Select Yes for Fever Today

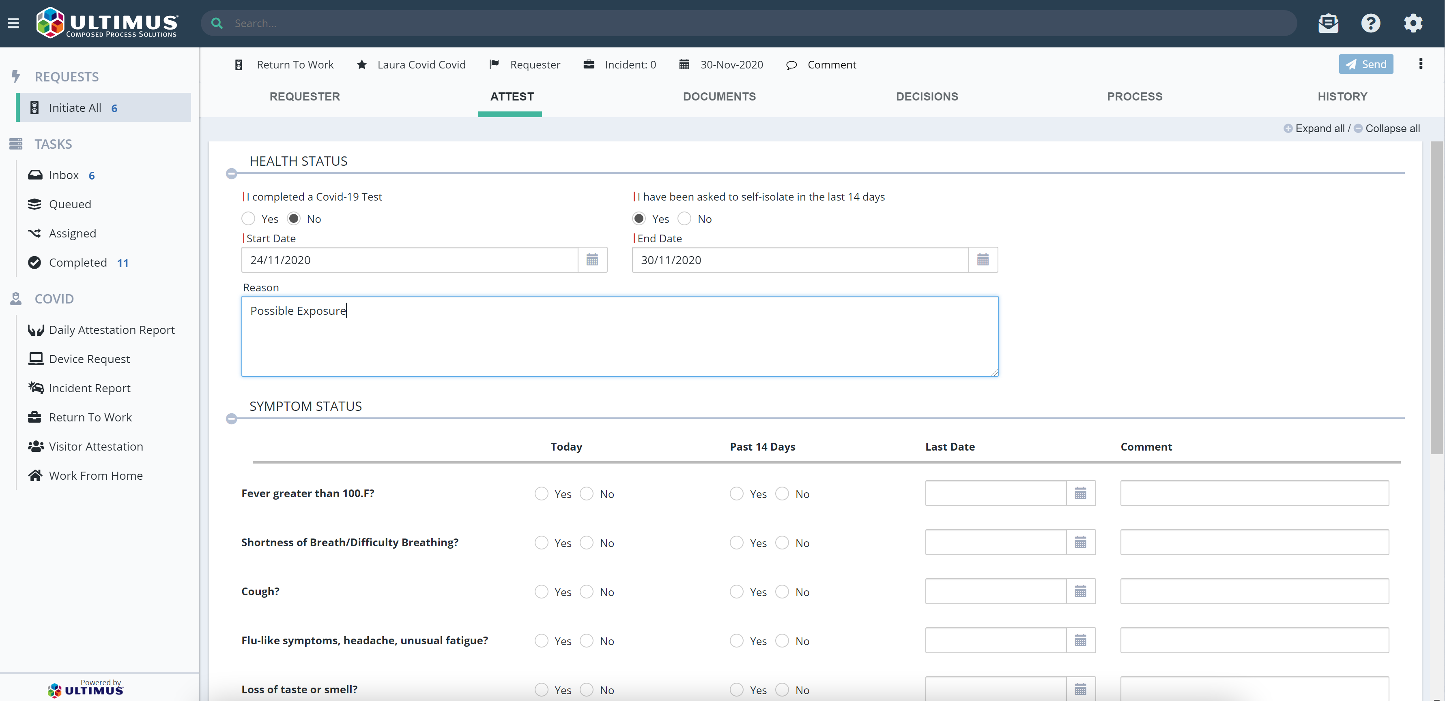(x=541, y=494)
